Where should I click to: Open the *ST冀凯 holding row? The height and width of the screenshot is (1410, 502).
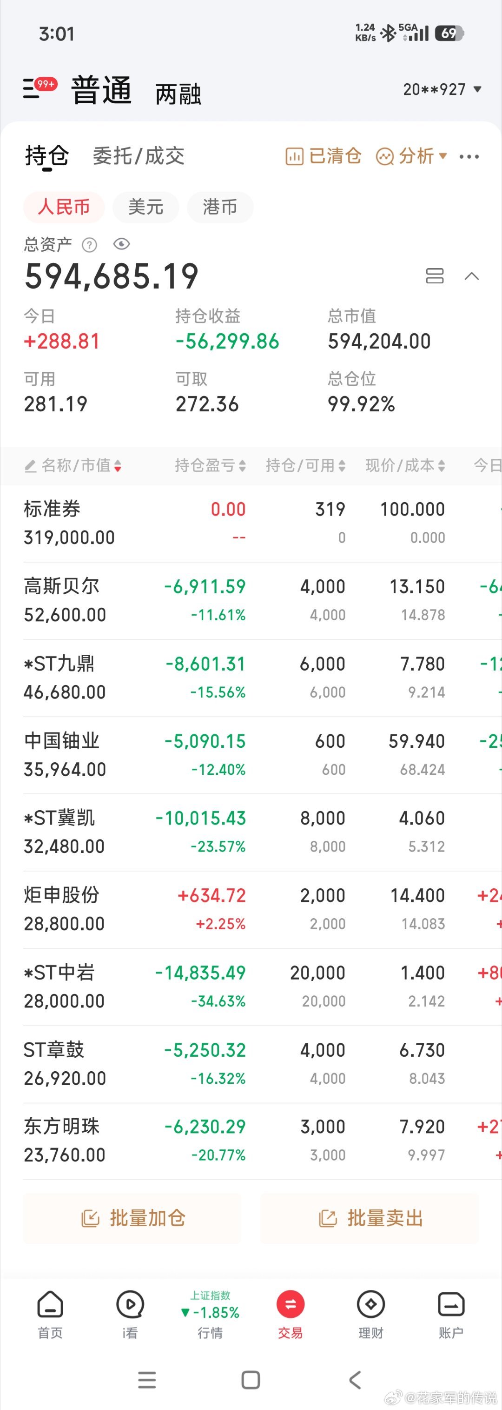[x=251, y=832]
